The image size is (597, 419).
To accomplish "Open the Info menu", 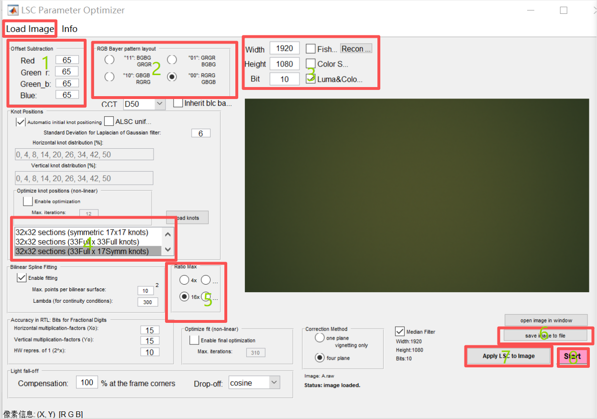I will click(69, 29).
